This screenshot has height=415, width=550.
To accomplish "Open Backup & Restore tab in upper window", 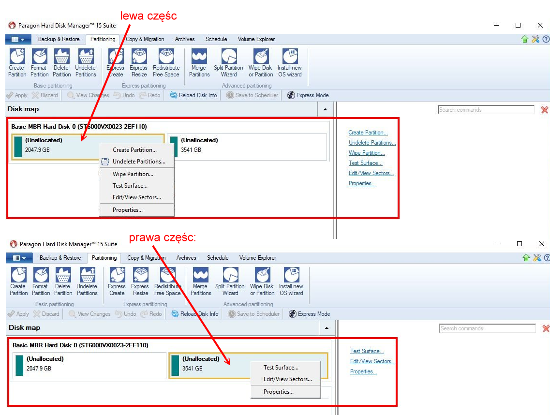I will pyautogui.click(x=59, y=39).
